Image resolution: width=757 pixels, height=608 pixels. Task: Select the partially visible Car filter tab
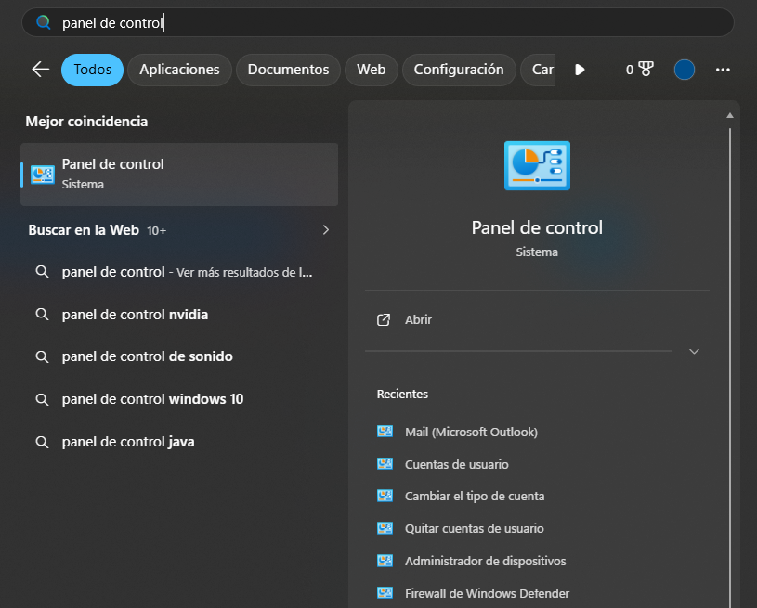point(538,70)
